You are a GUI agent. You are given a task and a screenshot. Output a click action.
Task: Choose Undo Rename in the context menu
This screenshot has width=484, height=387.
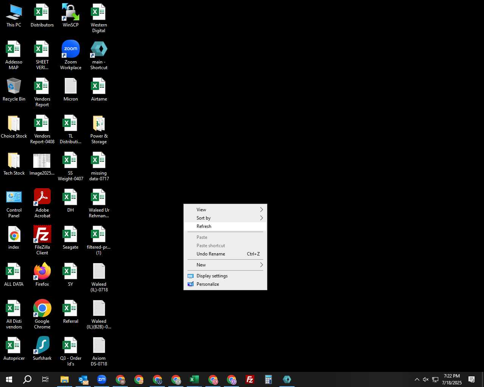click(225, 254)
